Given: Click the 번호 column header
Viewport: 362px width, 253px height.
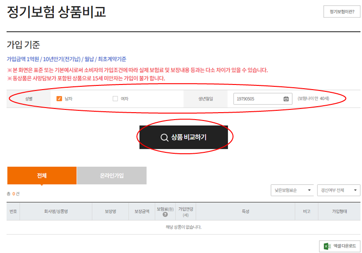Looking at the screenshot, I should [13, 211].
